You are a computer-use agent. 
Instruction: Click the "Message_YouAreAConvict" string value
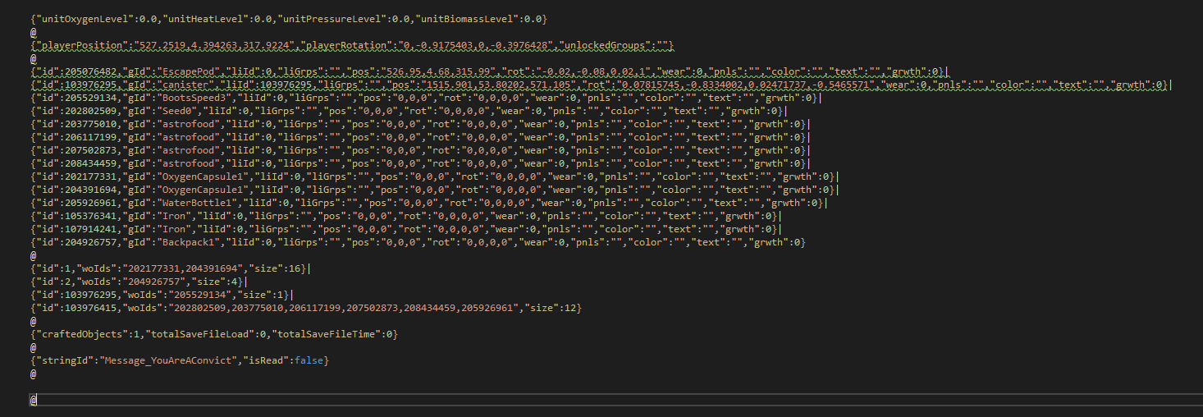tap(169, 360)
